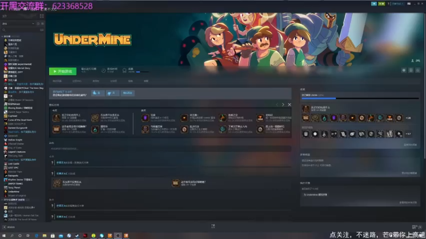The width and height of the screenshot is (426, 239).
Task: Go to next post-game summary page
Action: 283,105
